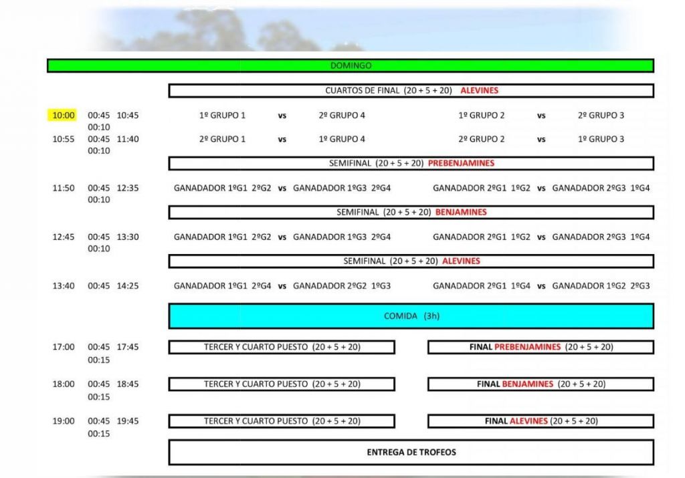Select 1º GRUPO 4 in the 10:55 row

pos(342,139)
